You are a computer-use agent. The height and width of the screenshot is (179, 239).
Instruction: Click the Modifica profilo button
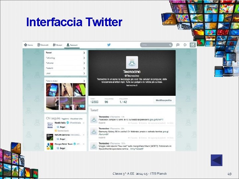click(x=164, y=100)
